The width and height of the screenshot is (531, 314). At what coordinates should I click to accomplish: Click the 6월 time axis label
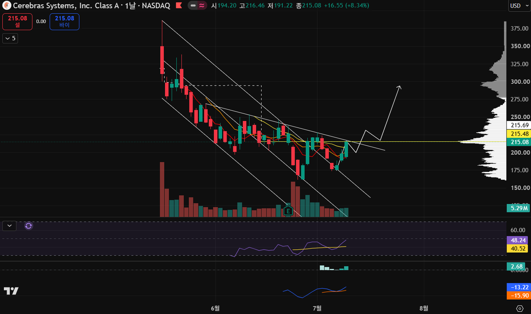coord(215,307)
